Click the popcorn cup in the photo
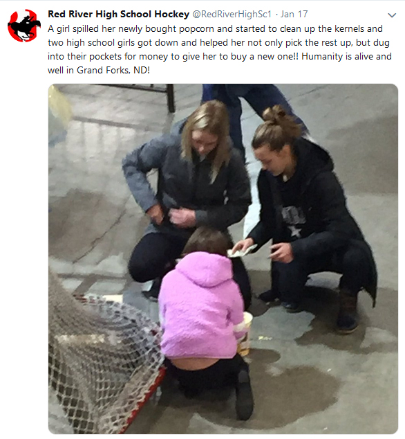 coord(244,333)
